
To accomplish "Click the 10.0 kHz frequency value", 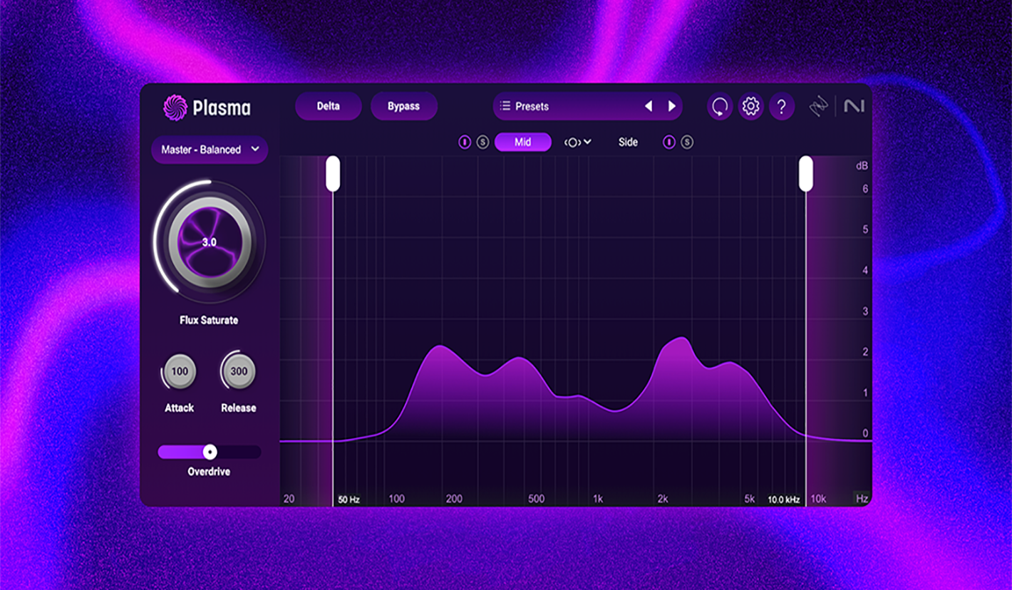I will coord(784,500).
